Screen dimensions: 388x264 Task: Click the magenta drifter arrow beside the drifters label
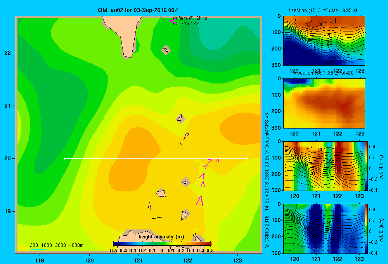[173, 21]
